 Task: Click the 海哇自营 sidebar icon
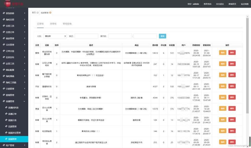tap(4, 19)
